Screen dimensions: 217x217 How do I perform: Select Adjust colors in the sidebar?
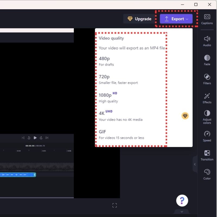[207, 117]
